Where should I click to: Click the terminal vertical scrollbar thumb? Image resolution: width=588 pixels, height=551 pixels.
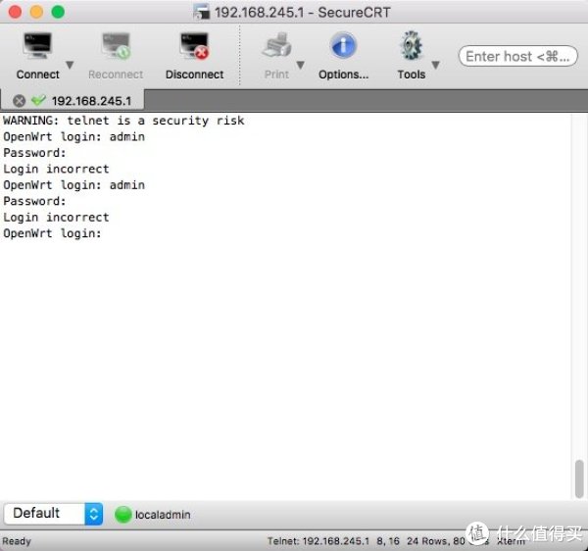tap(579, 478)
